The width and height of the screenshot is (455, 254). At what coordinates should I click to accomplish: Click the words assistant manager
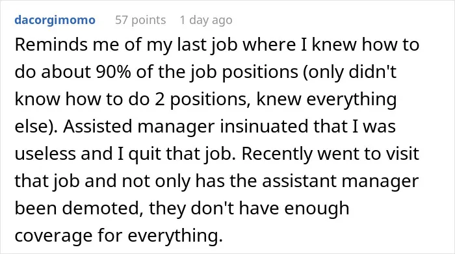[x=340, y=181]
